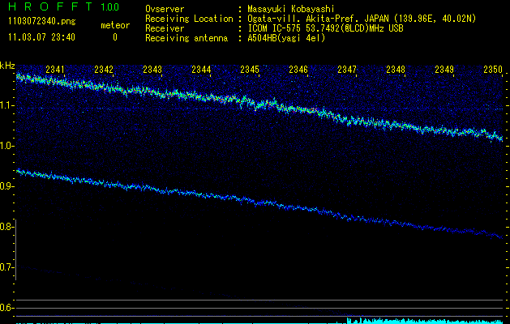510x324 pixels.
Task: Click the cyan signal level graph at bottom
Action: point(259,321)
